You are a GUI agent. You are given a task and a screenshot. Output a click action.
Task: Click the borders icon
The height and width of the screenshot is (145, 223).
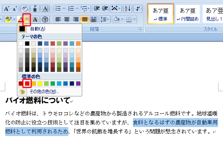click(x=129, y=19)
